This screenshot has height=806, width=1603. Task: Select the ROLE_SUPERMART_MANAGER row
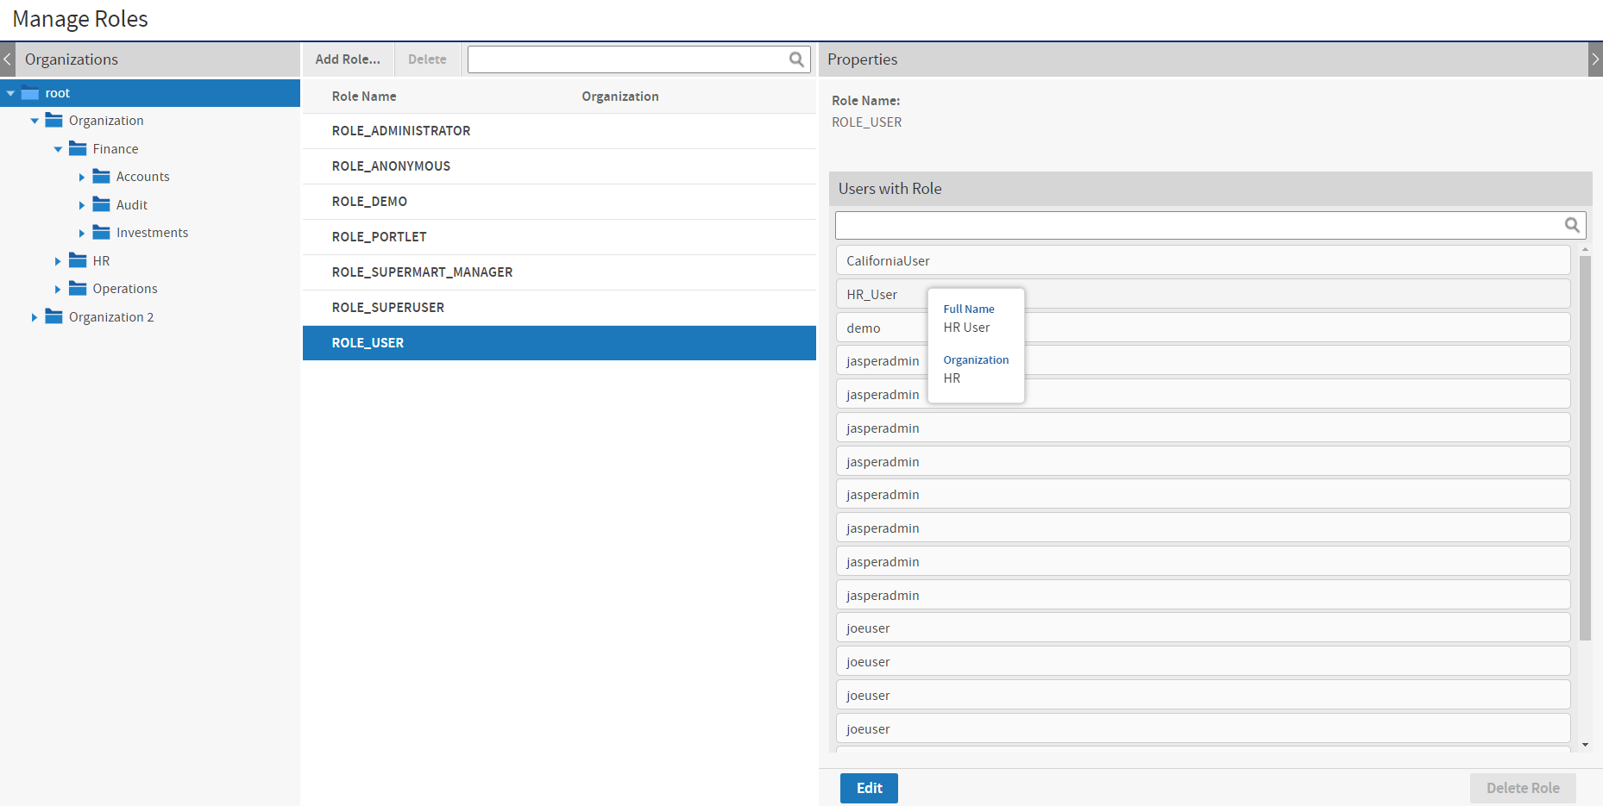559,272
